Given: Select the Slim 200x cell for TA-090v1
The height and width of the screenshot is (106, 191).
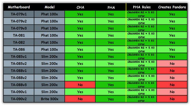Looking at the screenshot, I should pos(49,92).
